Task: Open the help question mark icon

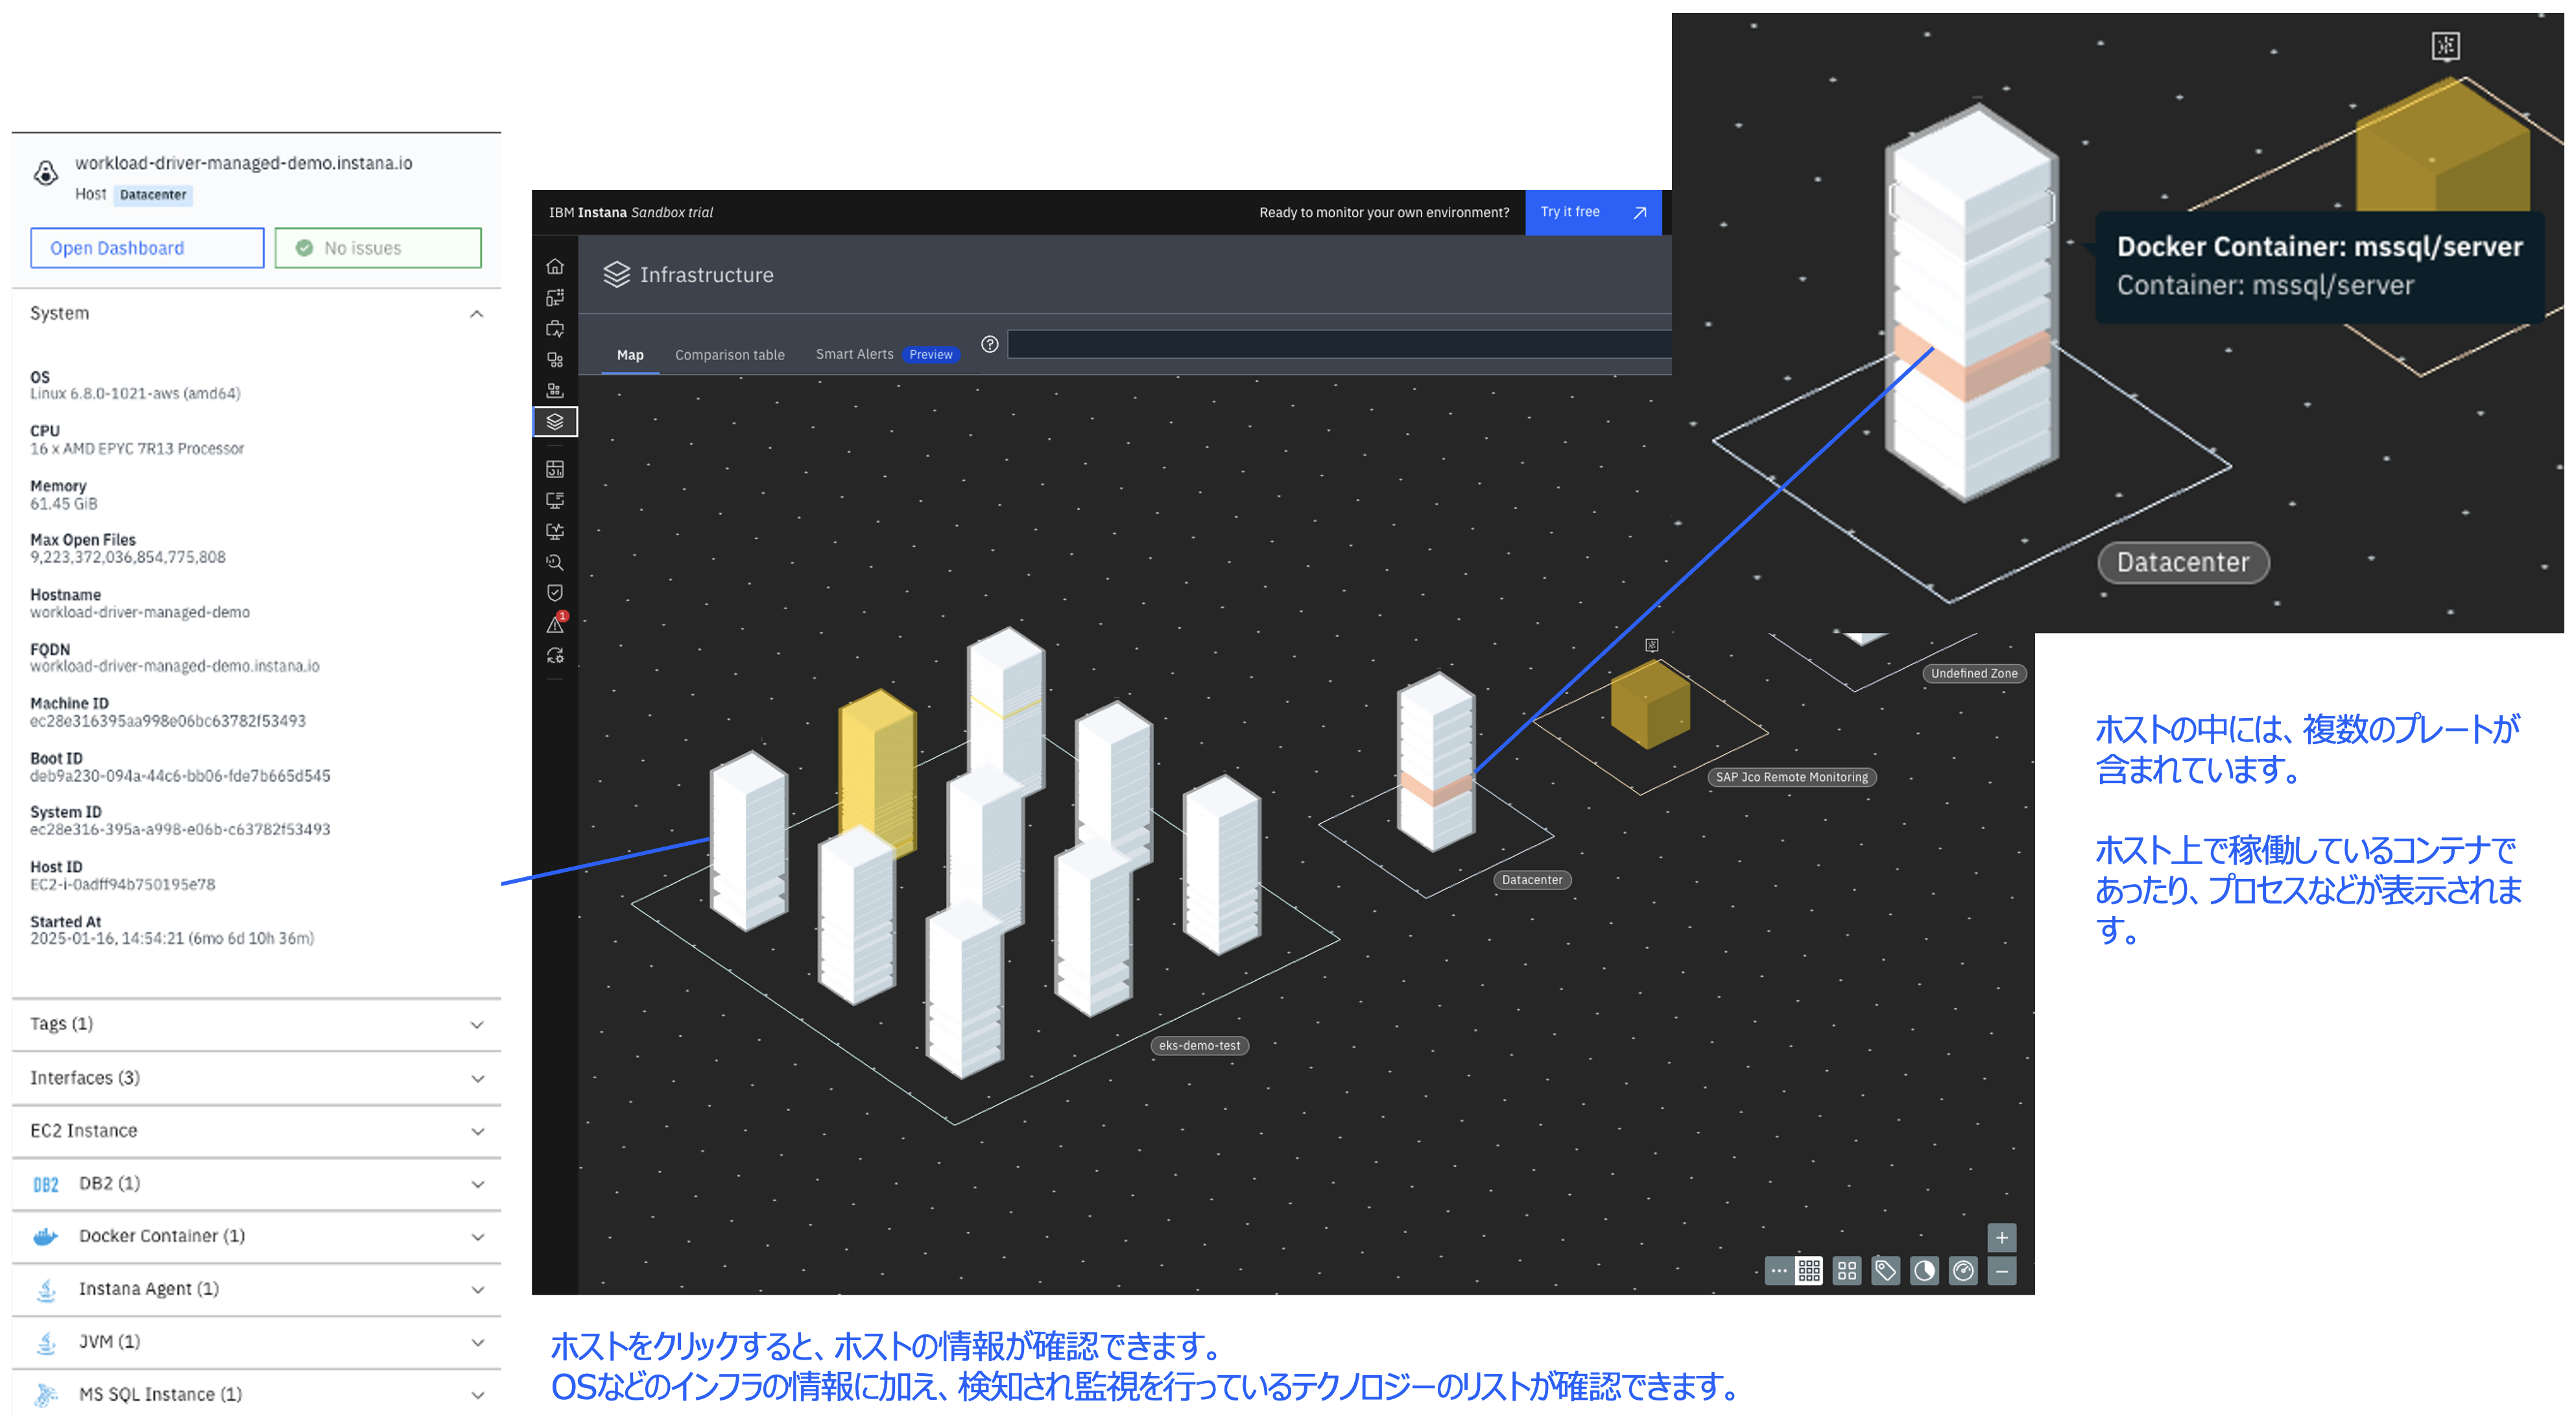Action: [990, 344]
